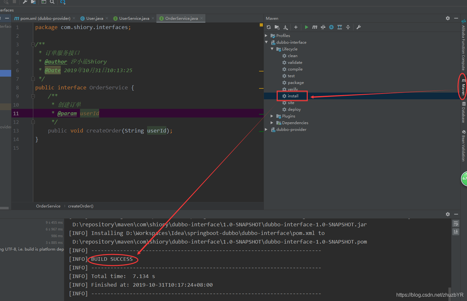Open Maven settings wrench icon
This screenshot has width=467, height=301.
coord(359,27)
